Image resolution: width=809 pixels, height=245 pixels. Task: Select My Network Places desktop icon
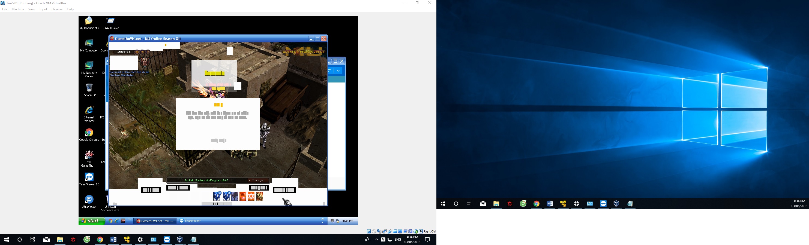coord(89,69)
